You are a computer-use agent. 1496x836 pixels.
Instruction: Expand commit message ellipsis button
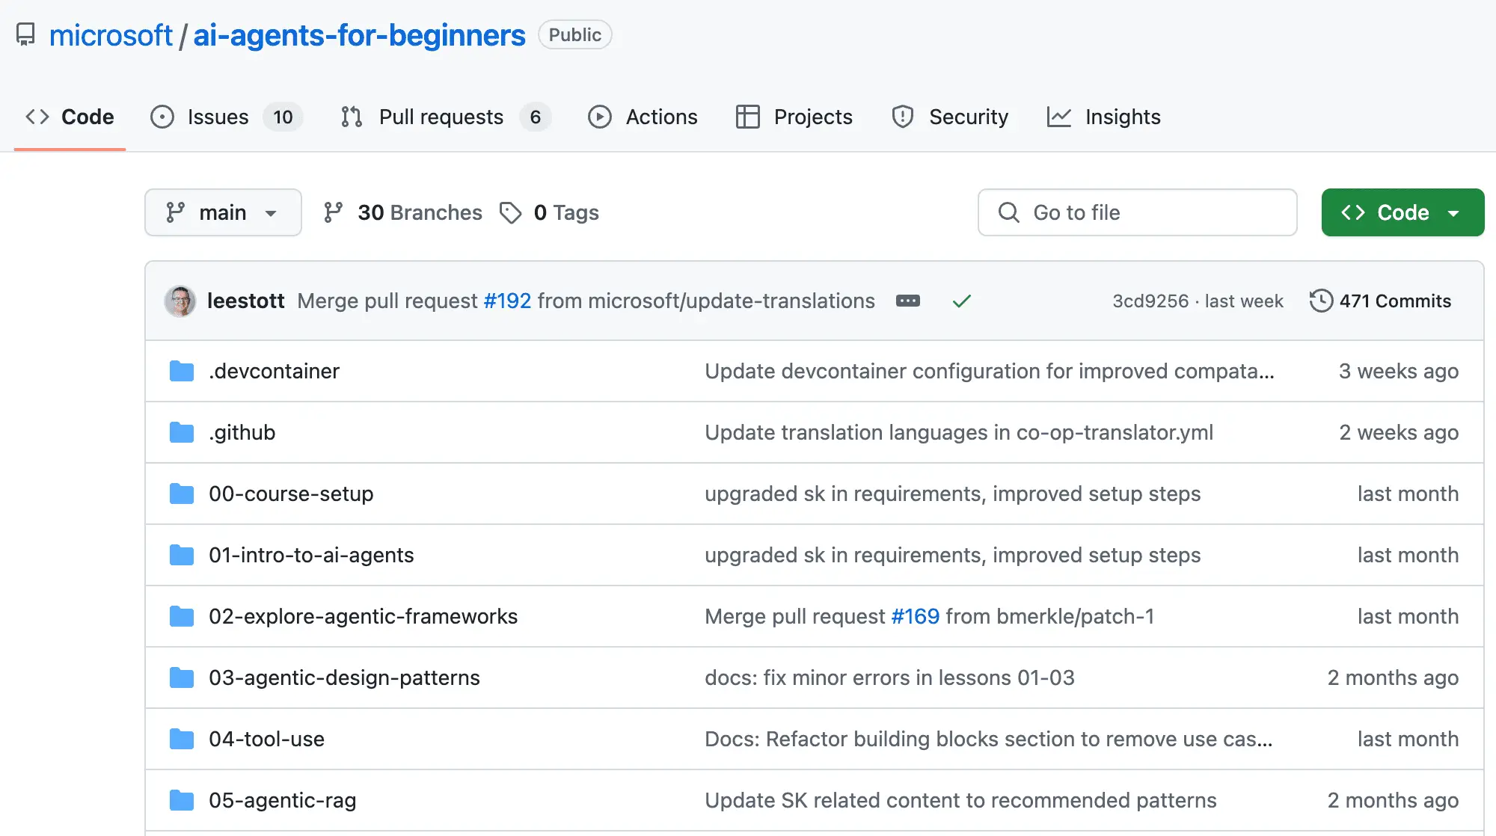tap(908, 301)
